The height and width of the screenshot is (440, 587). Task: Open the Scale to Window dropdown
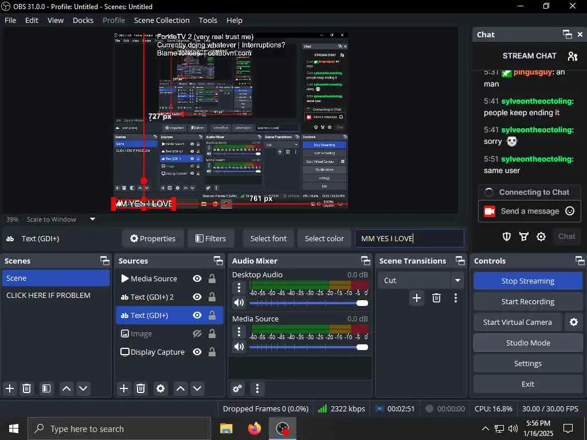click(92, 219)
